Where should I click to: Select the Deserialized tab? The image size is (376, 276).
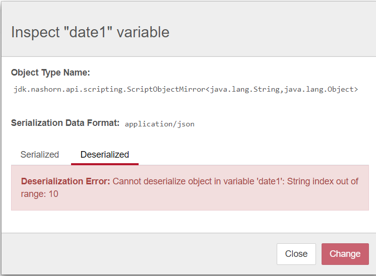[x=105, y=155]
